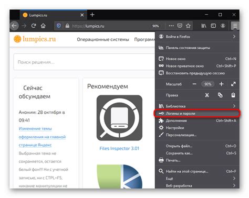Click the pie chart app thumbnail
The image size is (249, 198).
click(120, 177)
